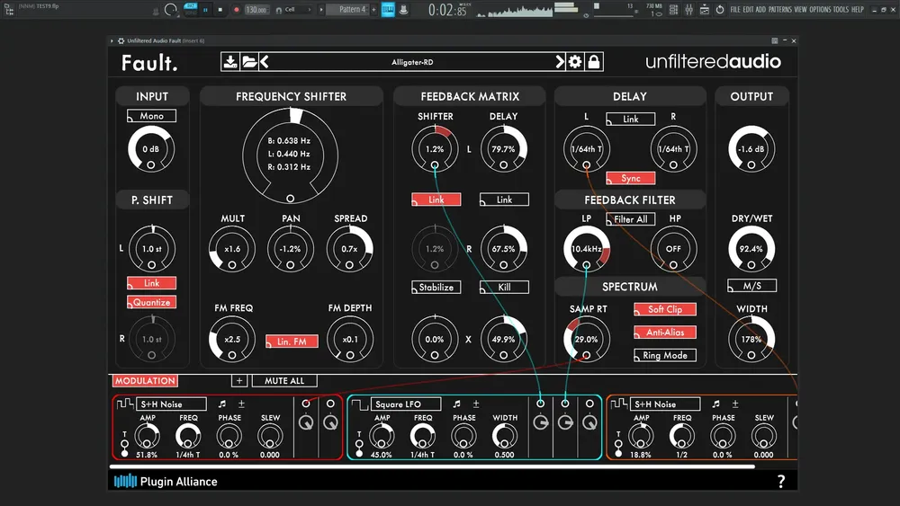Open red modulator S+H Noise type dropdown

click(172, 404)
